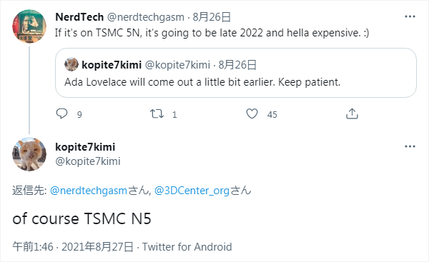The width and height of the screenshot is (429, 262).
Task: Open the more options dots on NerdTech's tweet
Action: (x=410, y=16)
